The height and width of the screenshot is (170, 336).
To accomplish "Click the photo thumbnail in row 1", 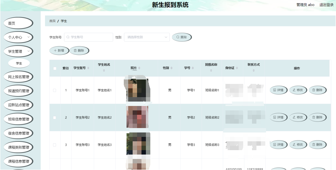I will pos(137,90).
